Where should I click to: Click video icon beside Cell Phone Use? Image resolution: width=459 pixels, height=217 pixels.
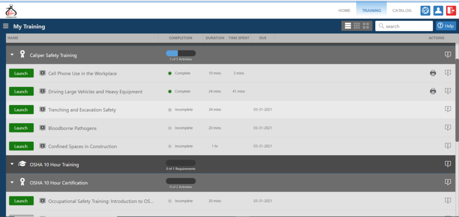43,73
